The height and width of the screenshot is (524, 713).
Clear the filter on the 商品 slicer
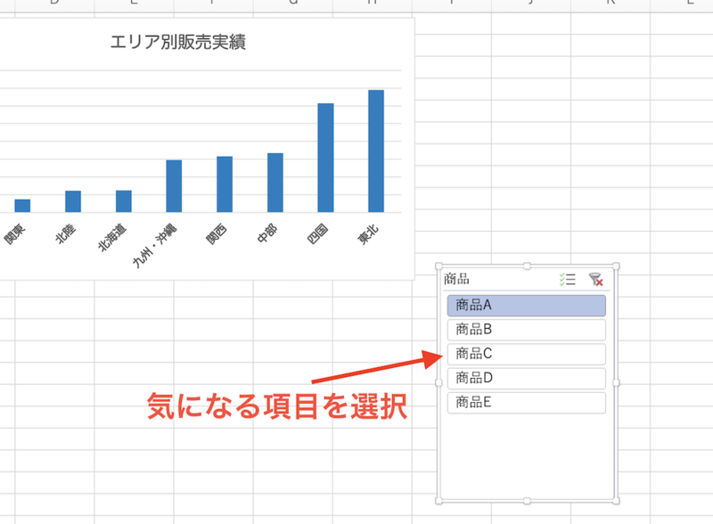point(596,278)
